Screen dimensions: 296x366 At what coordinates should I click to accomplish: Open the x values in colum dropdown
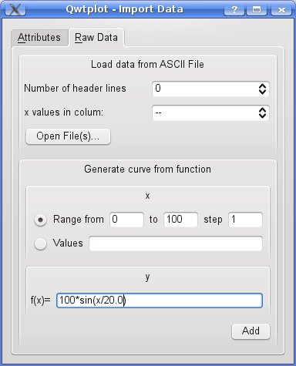click(210, 112)
